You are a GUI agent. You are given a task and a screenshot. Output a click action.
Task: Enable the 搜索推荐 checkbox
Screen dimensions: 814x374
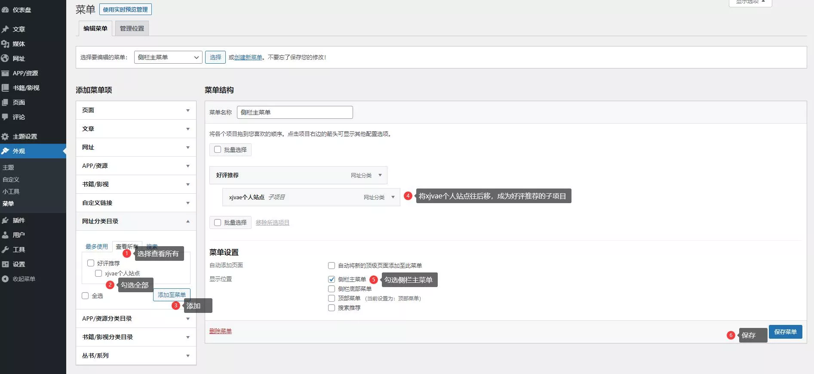(x=332, y=308)
